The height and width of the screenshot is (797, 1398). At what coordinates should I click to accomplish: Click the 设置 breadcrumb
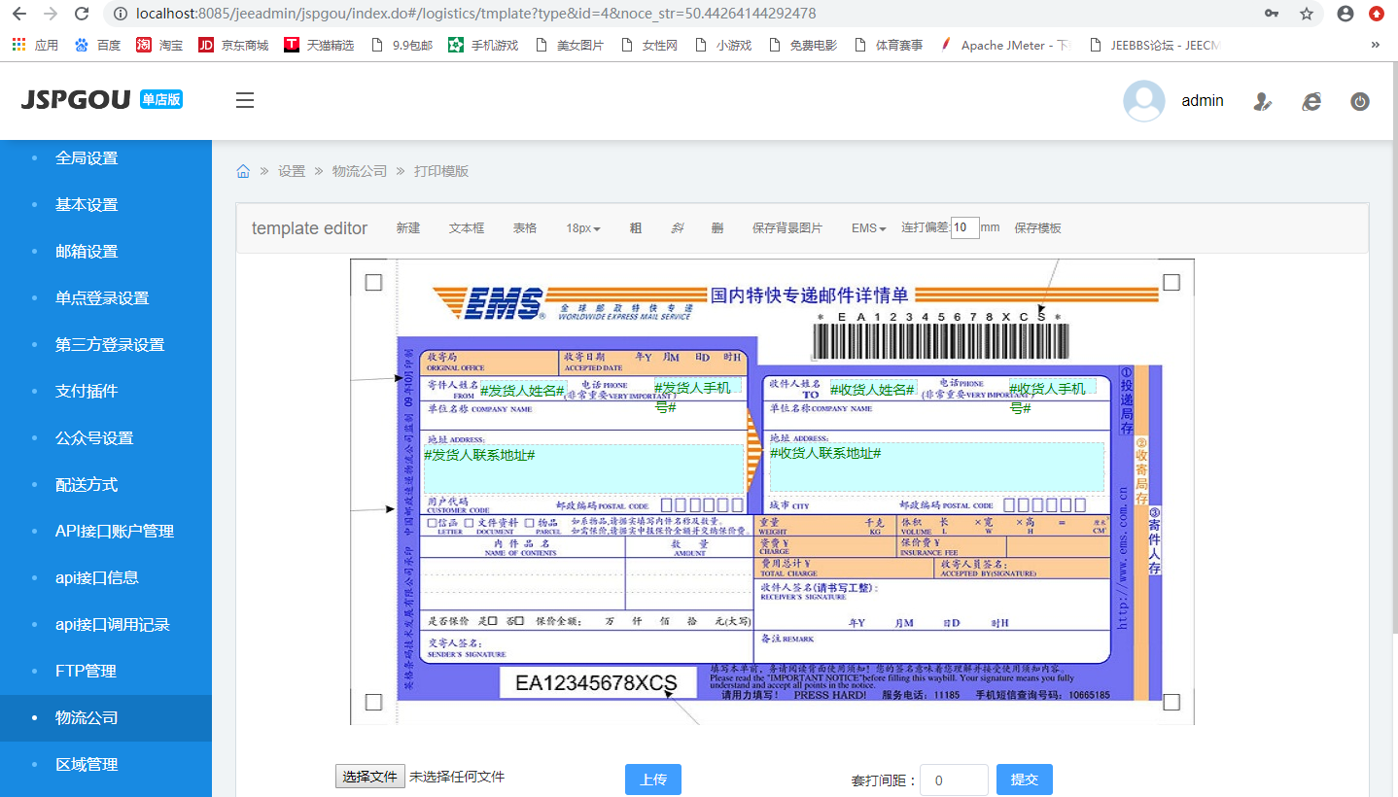(292, 171)
